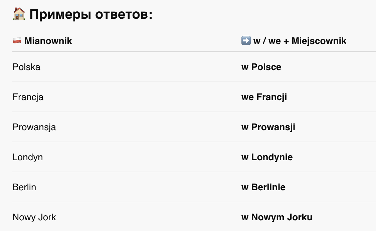Click the we Francji cell
Screen dimensions: 376x231
(264, 97)
